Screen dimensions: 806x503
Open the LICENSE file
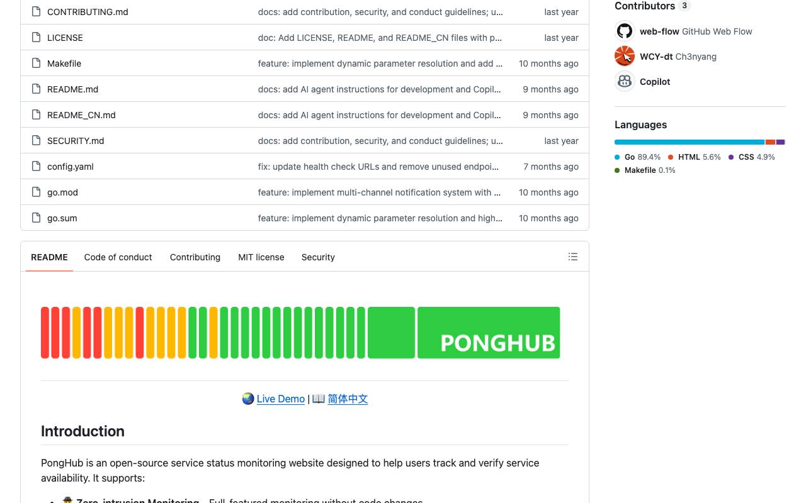pyautogui.click(x=65, y=38)
